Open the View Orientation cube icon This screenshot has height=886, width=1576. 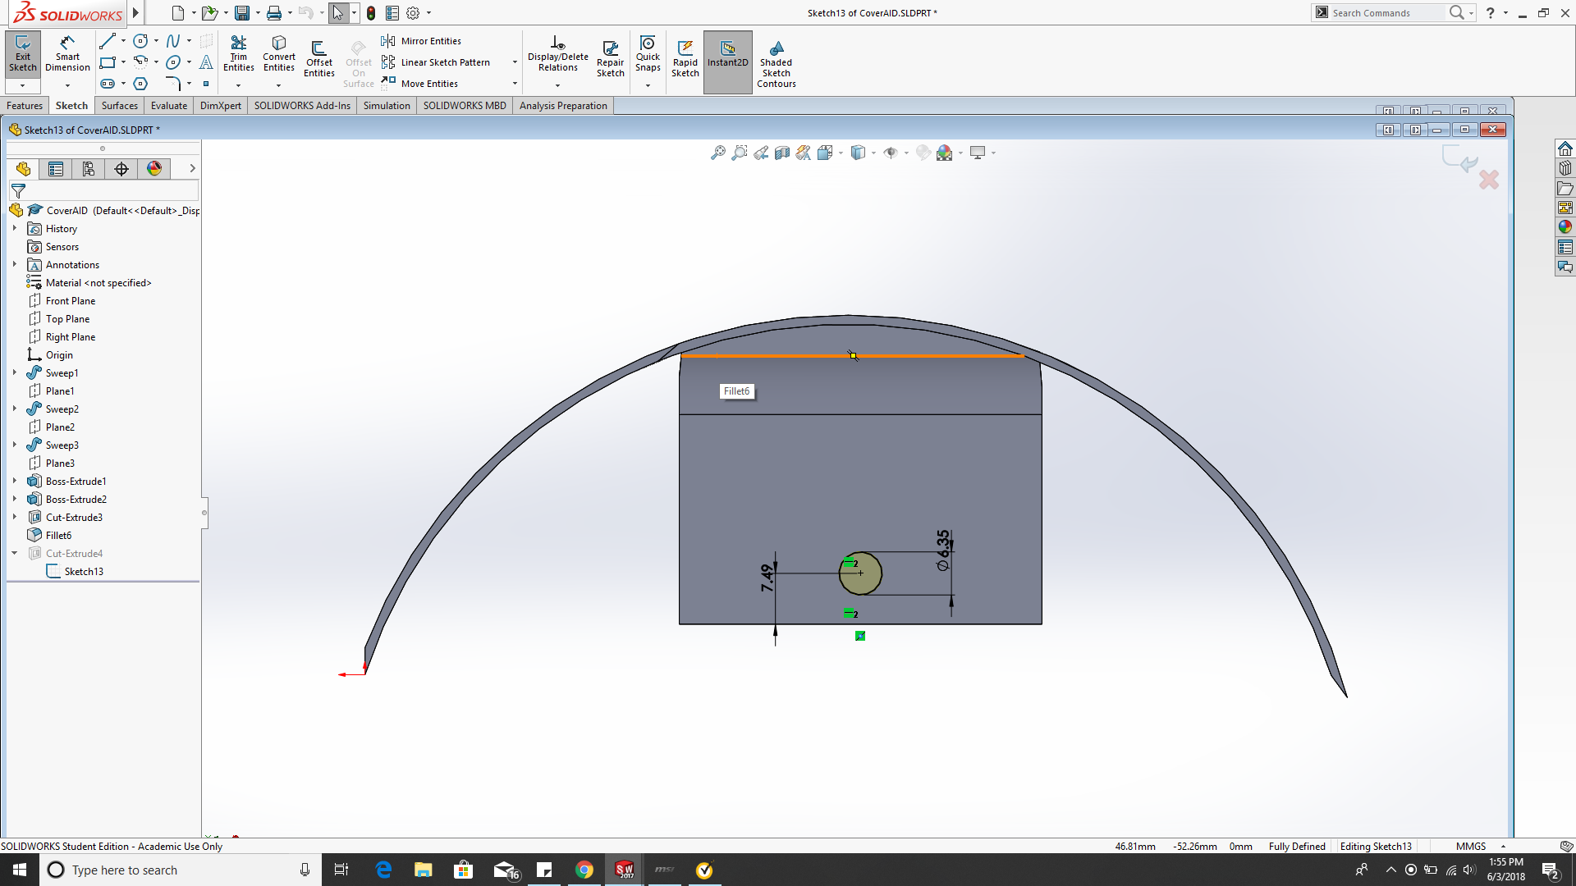point(825,153)
